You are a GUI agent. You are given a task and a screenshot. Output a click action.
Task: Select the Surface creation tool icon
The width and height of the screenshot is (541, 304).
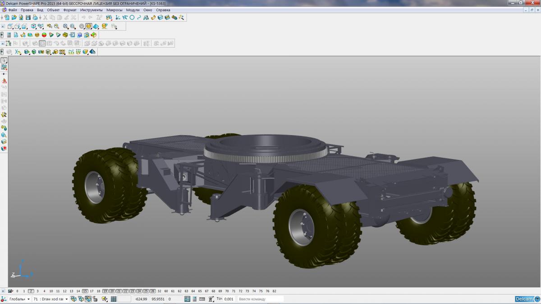point(153,17)
